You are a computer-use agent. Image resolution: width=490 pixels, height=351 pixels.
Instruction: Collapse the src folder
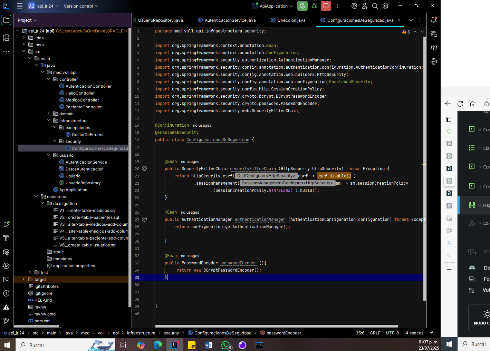coord(23,51)
